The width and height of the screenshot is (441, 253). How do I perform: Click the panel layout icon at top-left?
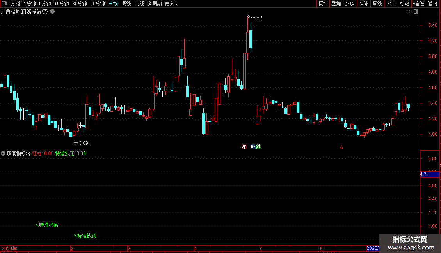pyautogui.click(x=4, y=4)
